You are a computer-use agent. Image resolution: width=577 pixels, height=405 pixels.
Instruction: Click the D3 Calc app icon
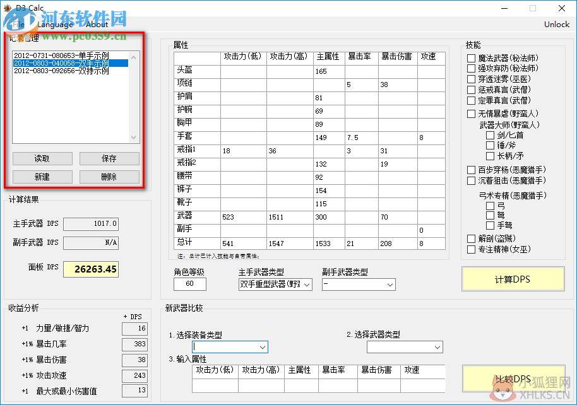pos(7,8)
